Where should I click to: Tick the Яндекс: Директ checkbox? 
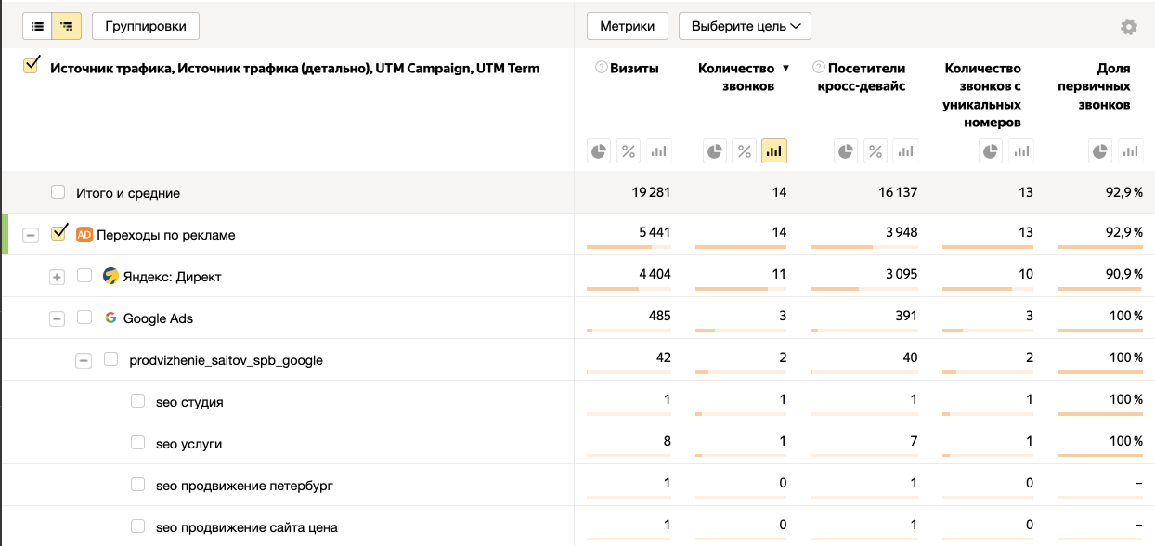(84, 276)
